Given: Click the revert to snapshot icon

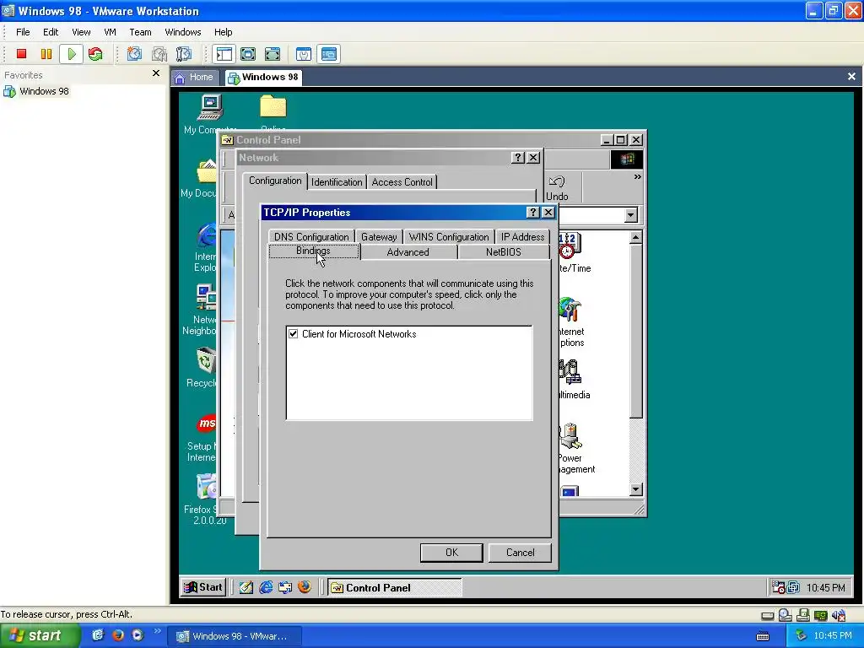Looking at the screenshot, I should click(x=159, y=54).
